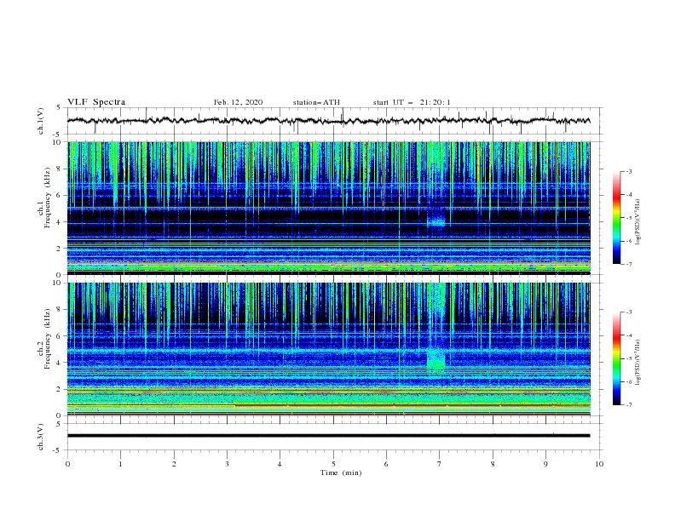
Task: Click the "2" tick on the time axis
Action: click(174, 464)
